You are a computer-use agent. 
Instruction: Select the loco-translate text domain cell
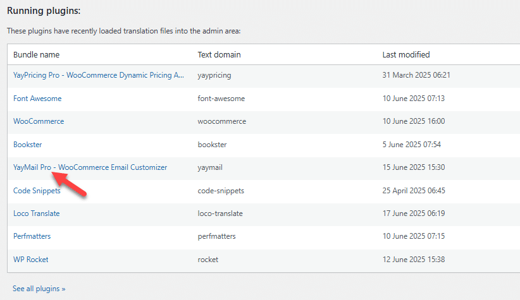220,213
